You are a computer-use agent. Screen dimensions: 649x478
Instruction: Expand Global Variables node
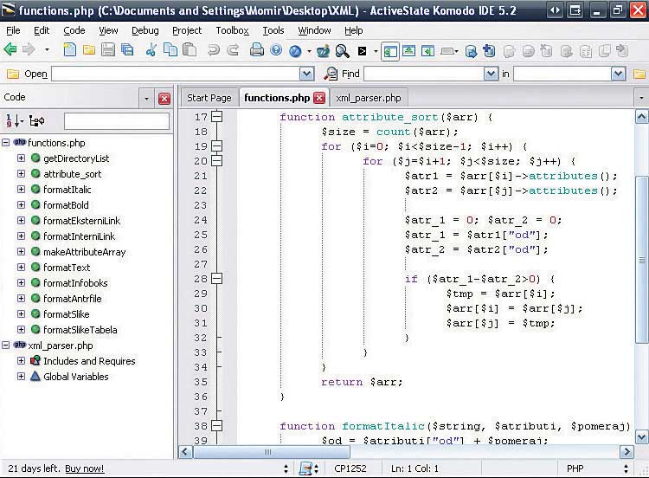[21, 377]
